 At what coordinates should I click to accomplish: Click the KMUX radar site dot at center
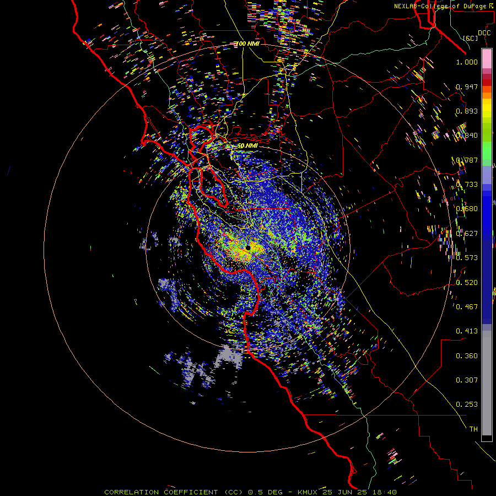point(249,248)
